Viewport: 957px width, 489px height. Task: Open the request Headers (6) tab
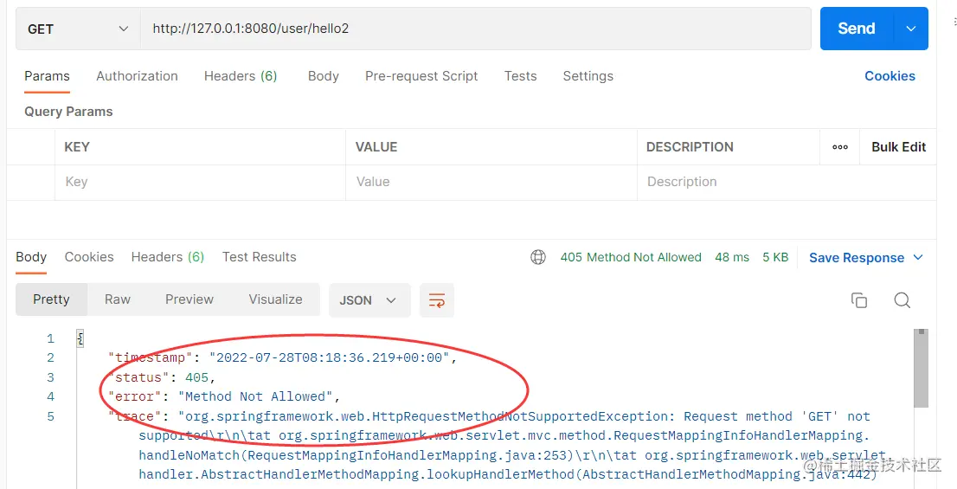pos(241,76)
